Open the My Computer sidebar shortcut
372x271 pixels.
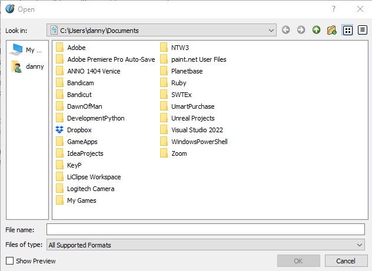click(x=27, y=51)
